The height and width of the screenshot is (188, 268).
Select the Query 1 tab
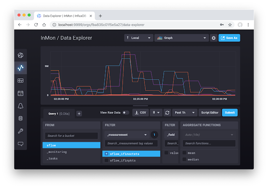click(x=59, y=114)
